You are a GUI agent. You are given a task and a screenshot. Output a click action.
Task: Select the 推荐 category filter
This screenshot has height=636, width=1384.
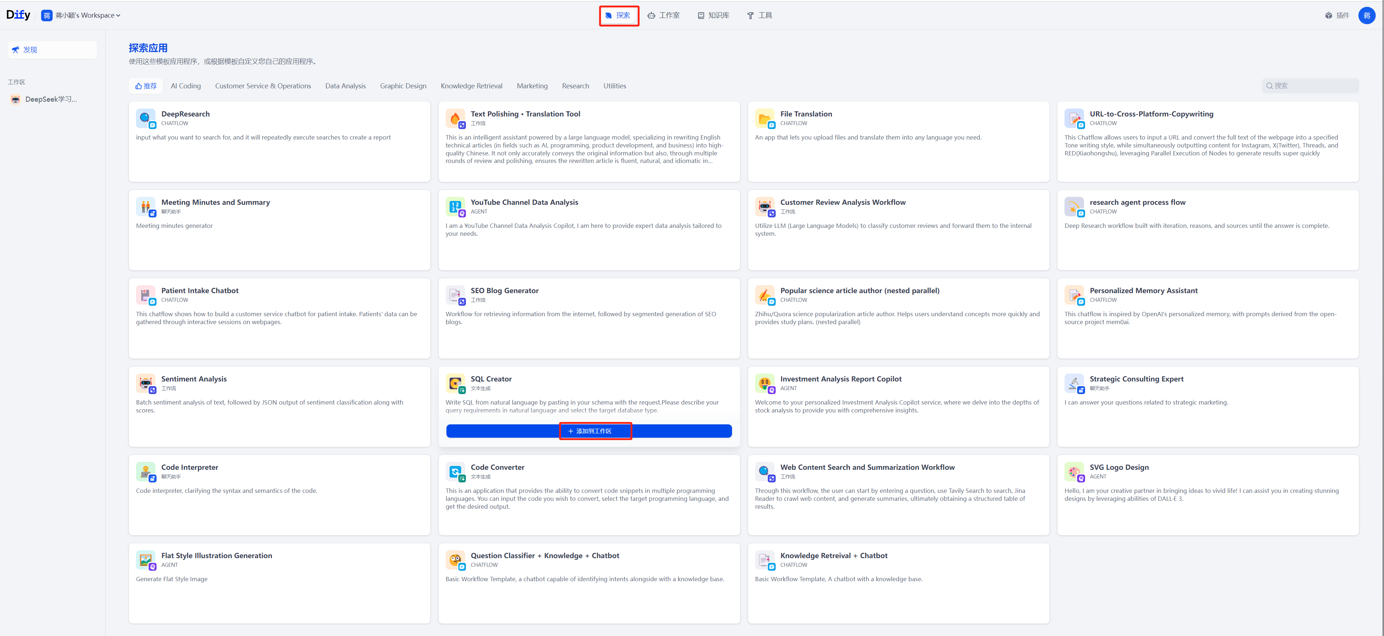(x=146, y=86)
